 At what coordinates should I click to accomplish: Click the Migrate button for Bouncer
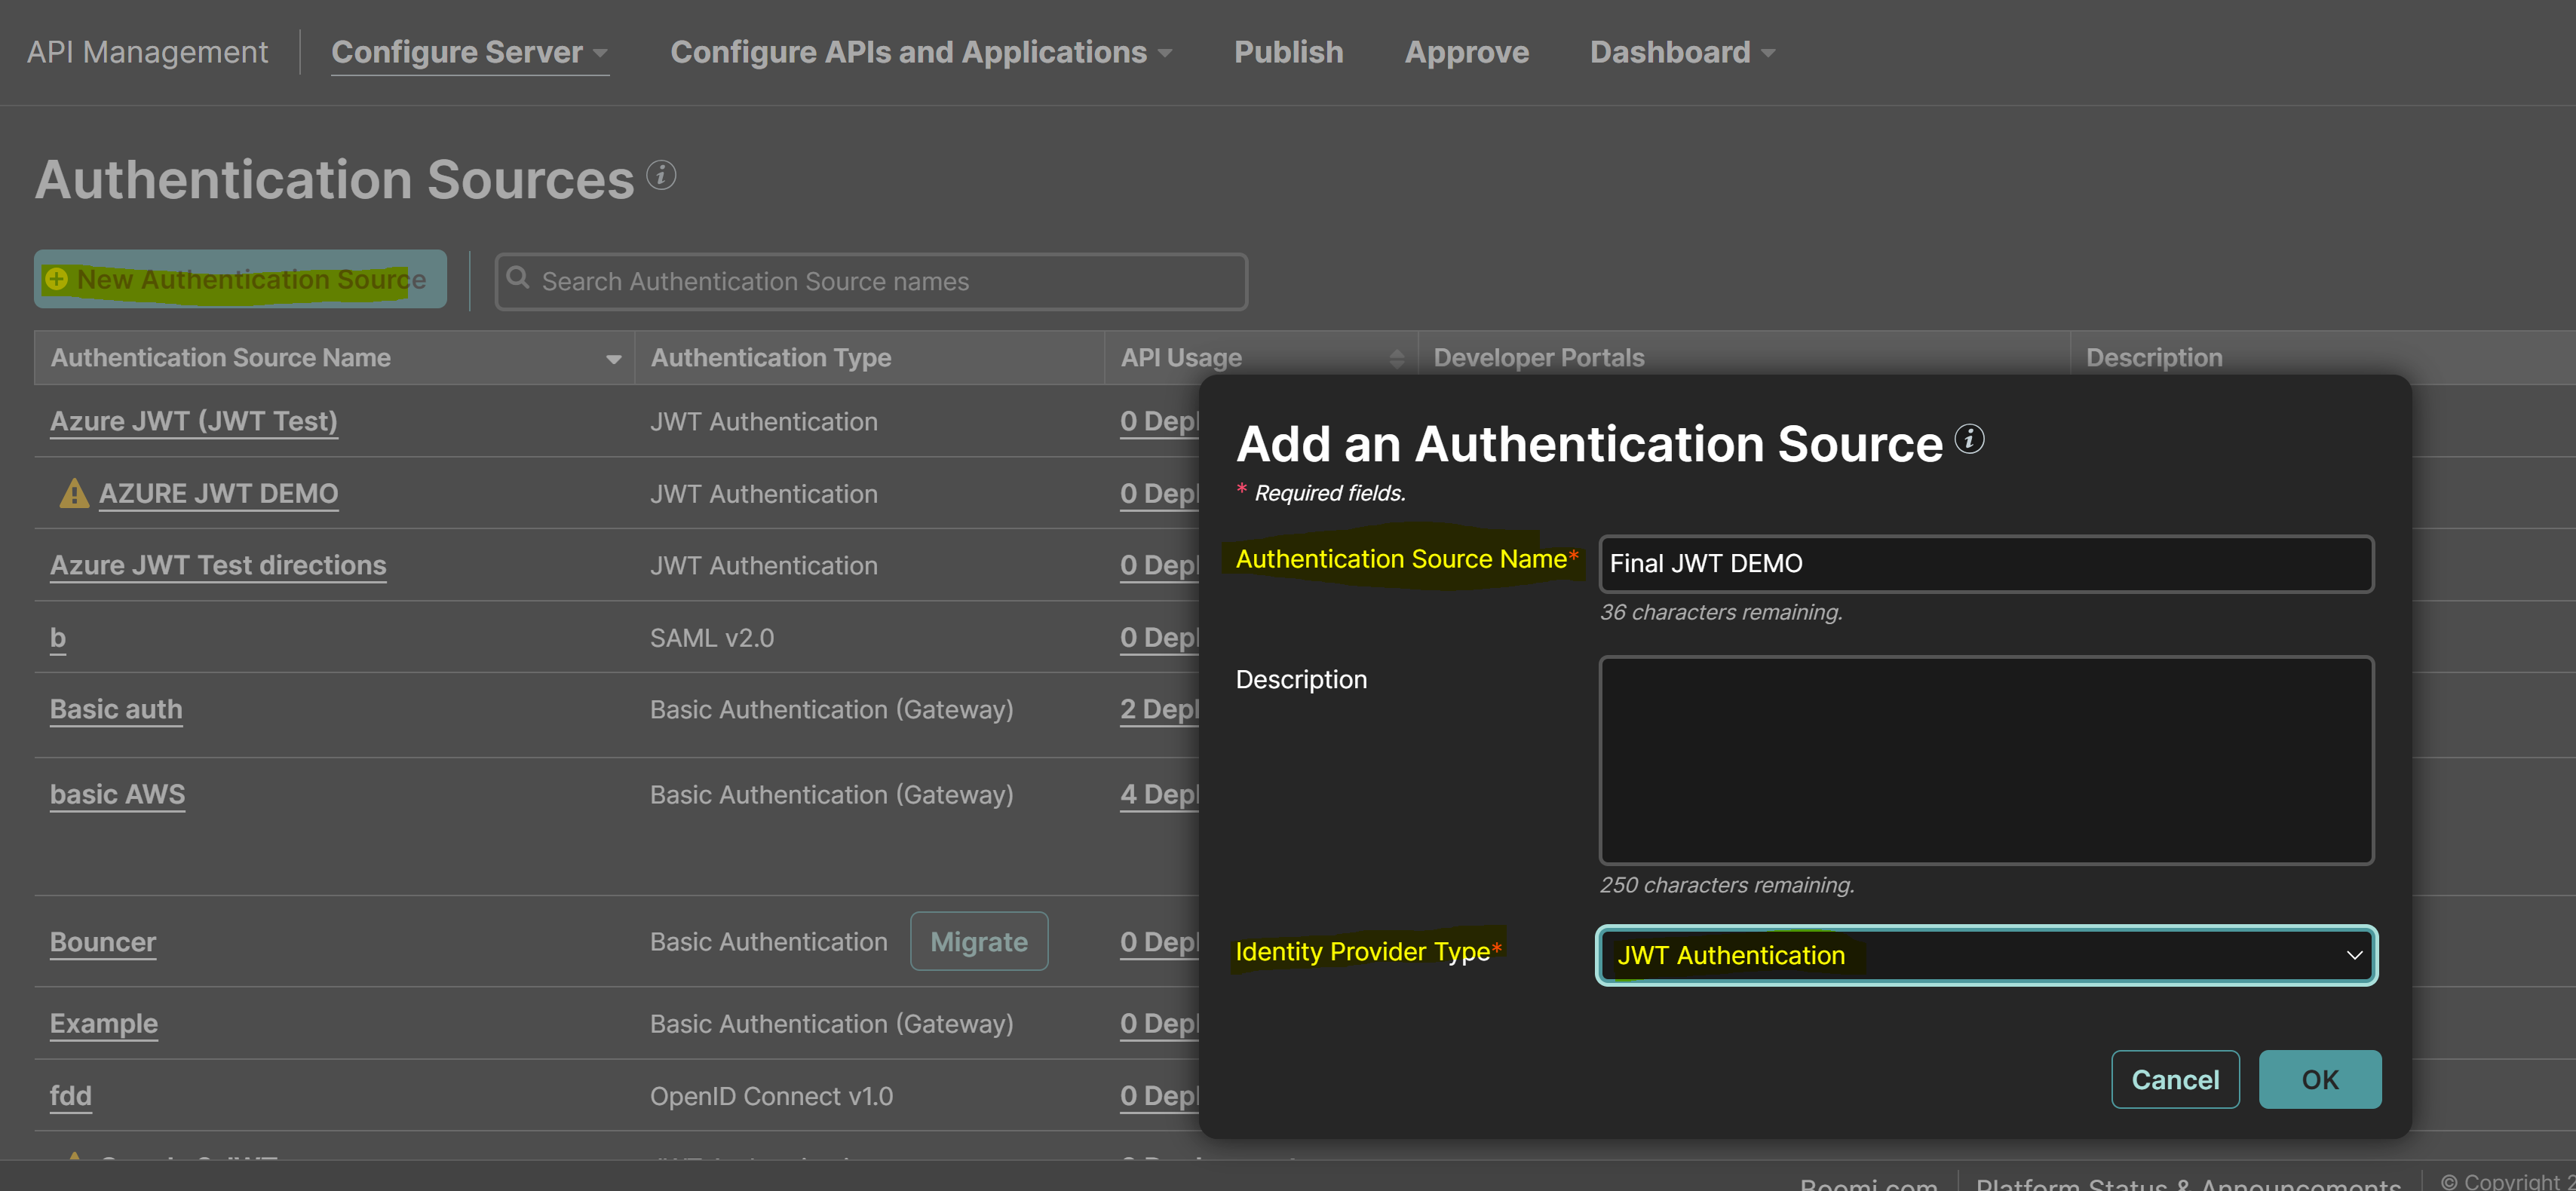pyautogui.click(x=979, y=941)
